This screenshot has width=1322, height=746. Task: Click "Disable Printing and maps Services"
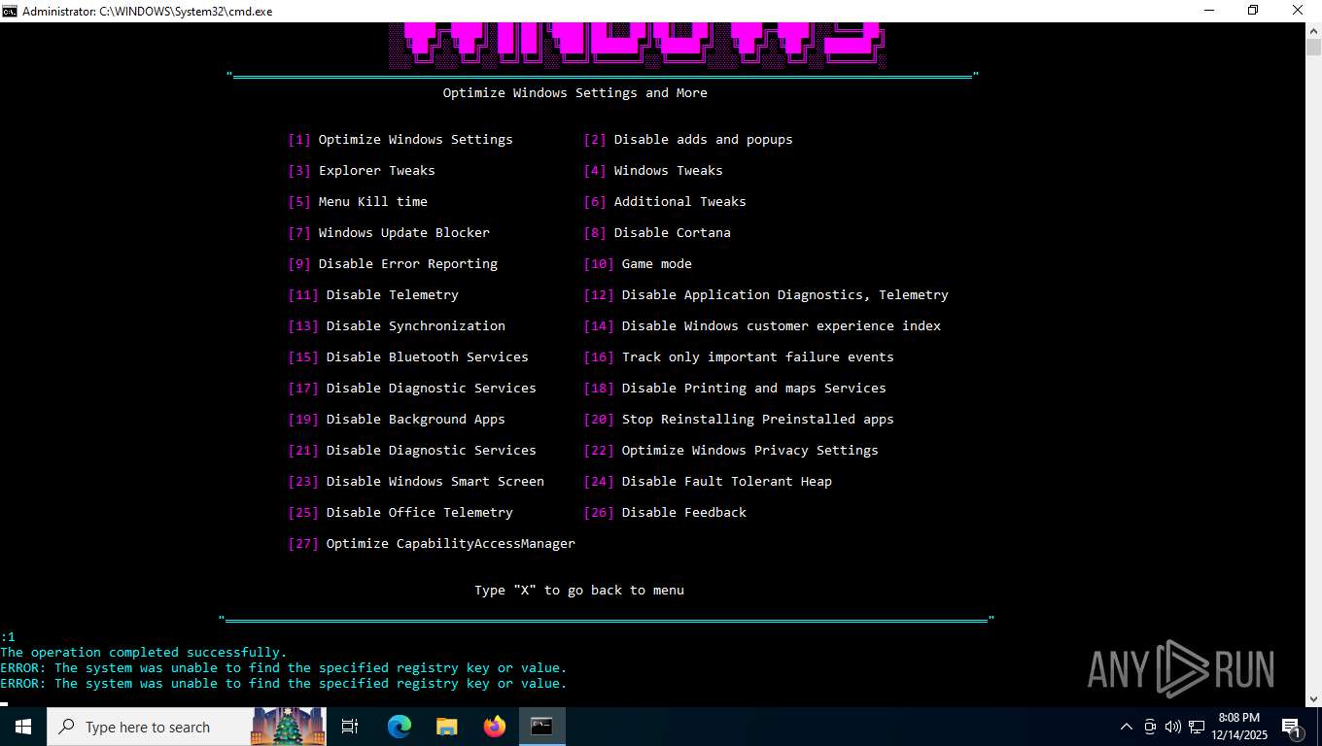(x=753, y=389)
